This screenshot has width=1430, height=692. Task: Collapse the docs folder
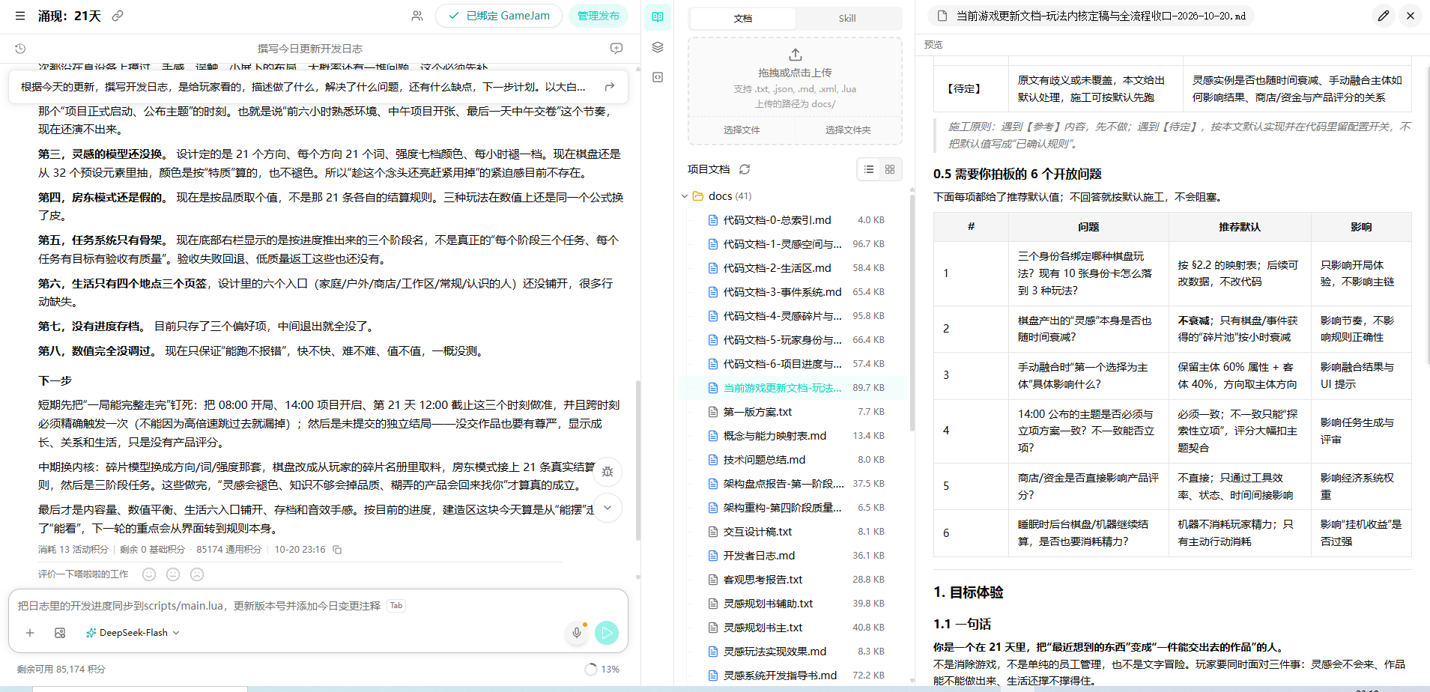pos(685,196)
